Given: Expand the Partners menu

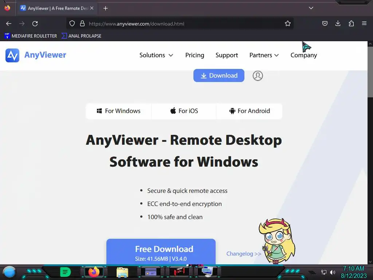Looking at the screenshot, I should [264, 55].
